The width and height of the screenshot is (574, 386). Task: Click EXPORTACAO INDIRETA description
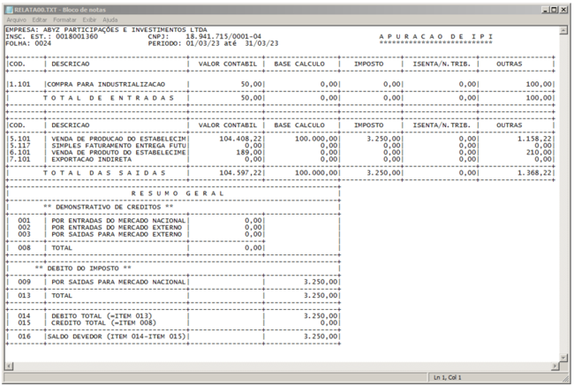pos(91,159)
